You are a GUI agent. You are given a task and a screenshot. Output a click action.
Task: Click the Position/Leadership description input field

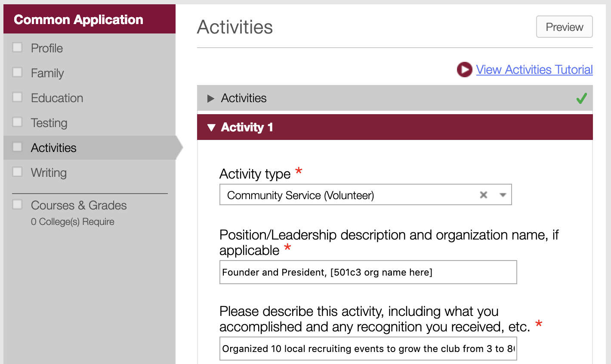(368, 272)
